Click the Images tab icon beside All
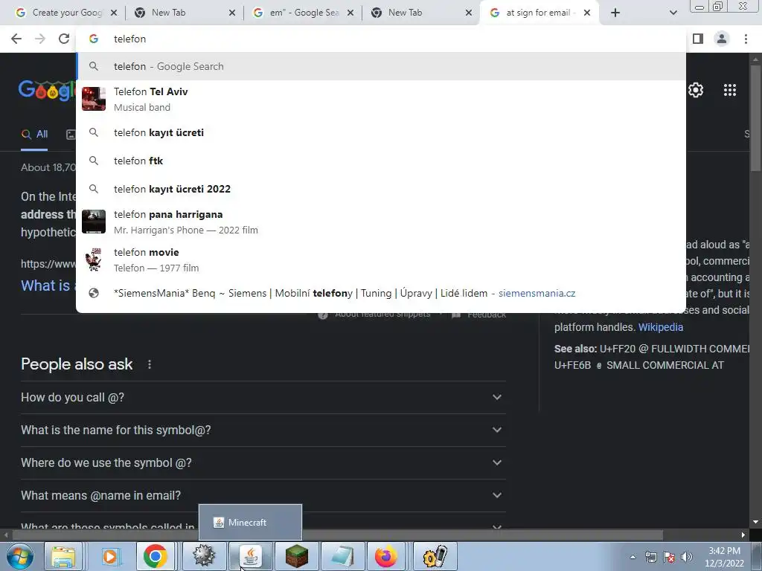This screenshot has height=571, width=762. [x=71, y=135]
